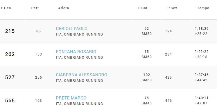The height and width of the screenshot is (107, 217).
Task: Sort by P.Gen column header
Action: point(6,8)
